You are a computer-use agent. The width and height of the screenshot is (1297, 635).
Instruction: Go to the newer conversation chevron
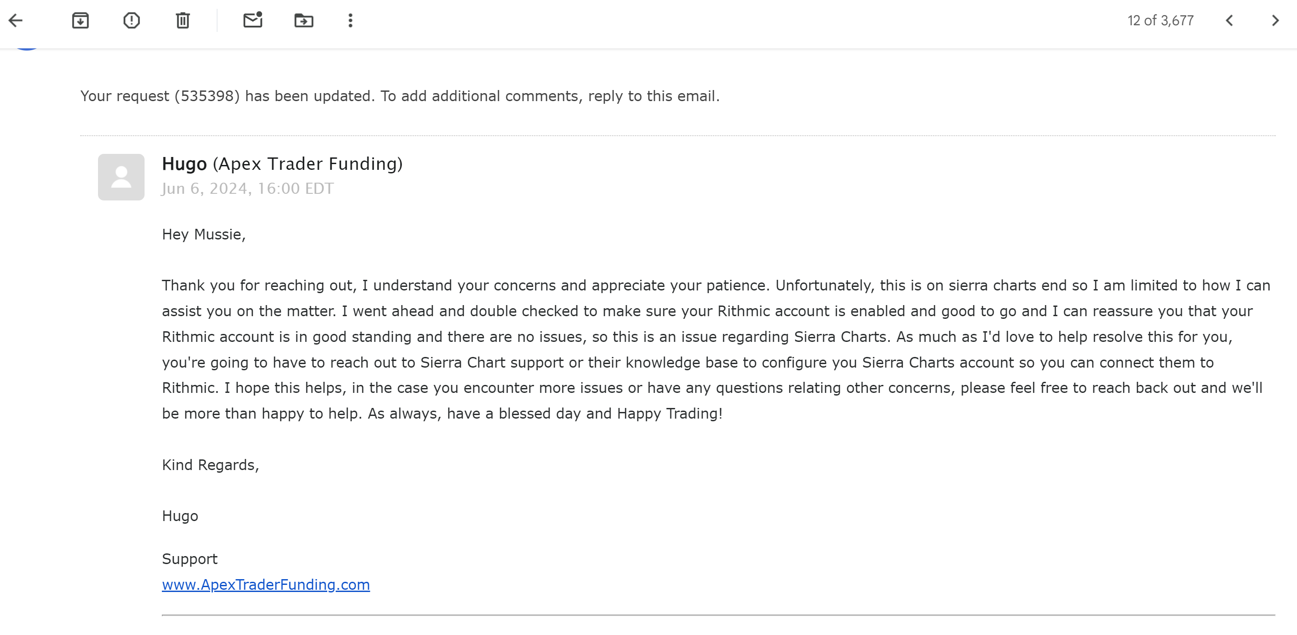click(1229, 21)
